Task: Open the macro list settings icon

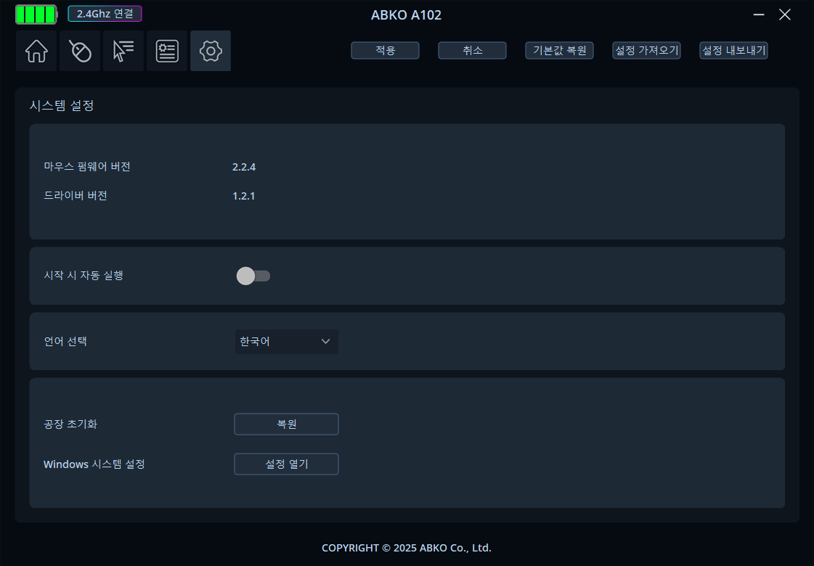Action: coord(167,51)
